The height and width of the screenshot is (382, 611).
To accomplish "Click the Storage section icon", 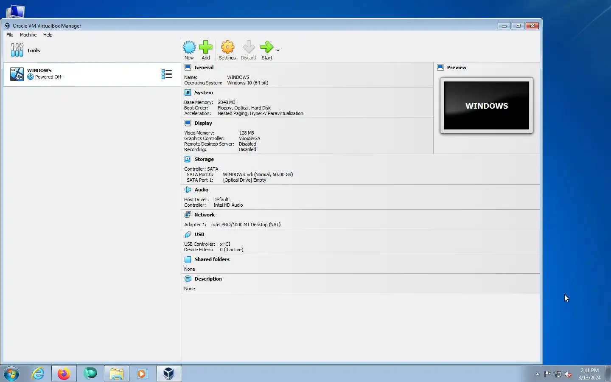I will pyautogui.click(x=188, y=159).
